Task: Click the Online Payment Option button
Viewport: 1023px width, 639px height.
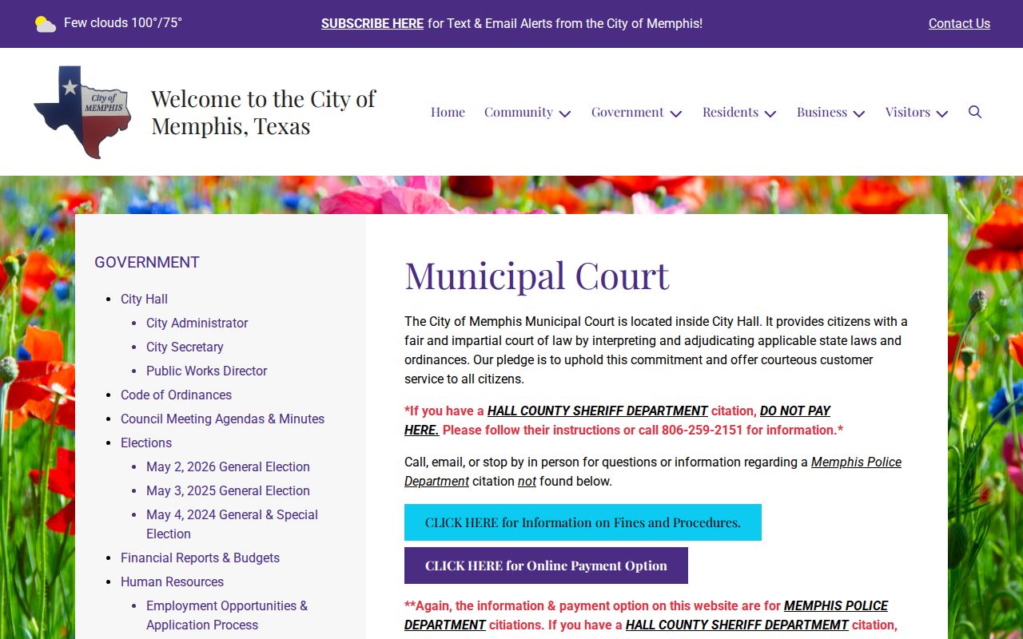Action: click(x=546, y=566)
